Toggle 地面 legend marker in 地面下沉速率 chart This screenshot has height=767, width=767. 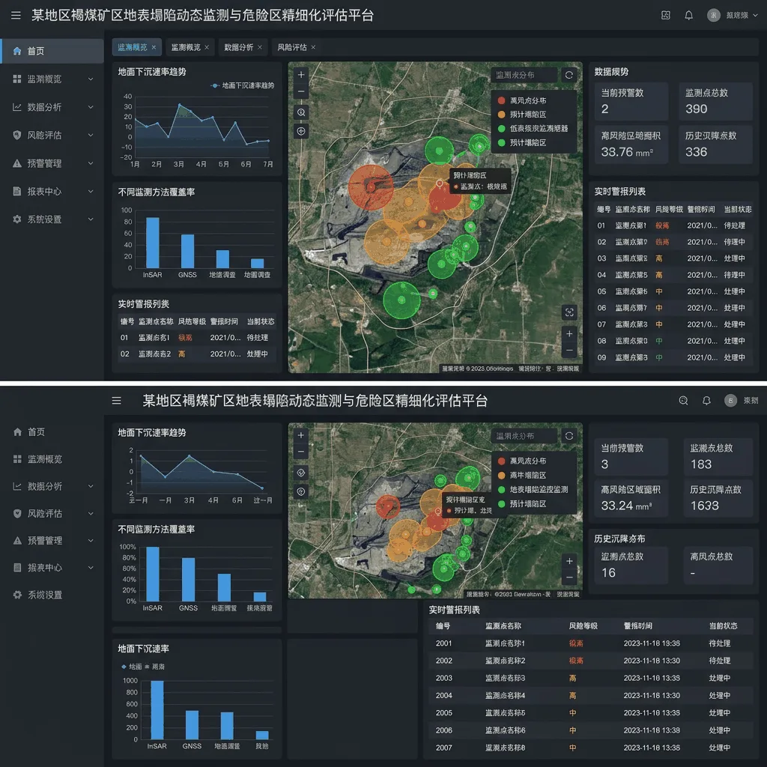point(132,667)
